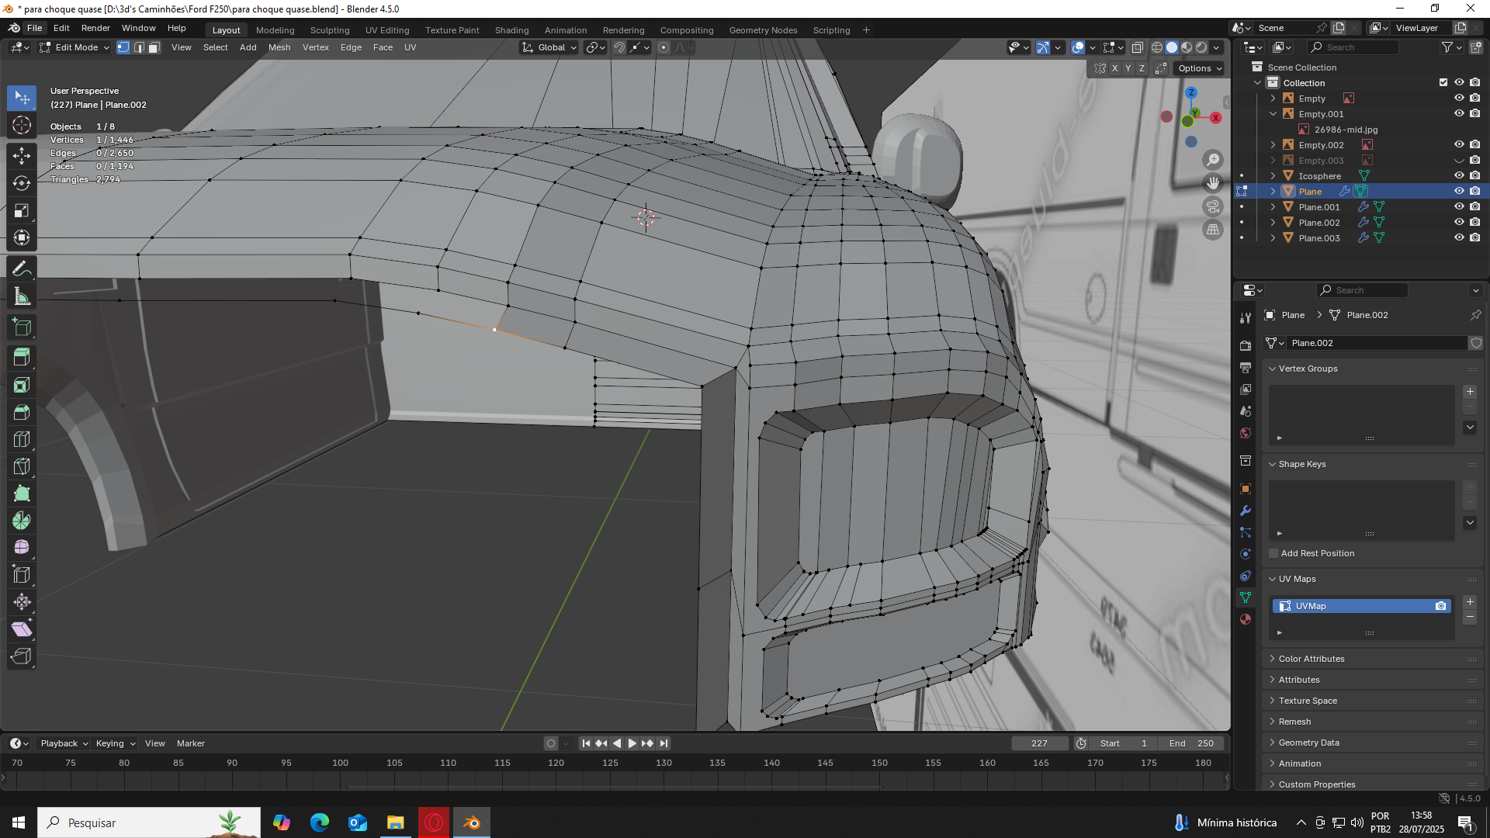The height and width of the screenshot is (838, 1490).
Task: Select the Knife tool in toolbar
Action: tap(22, 466)
